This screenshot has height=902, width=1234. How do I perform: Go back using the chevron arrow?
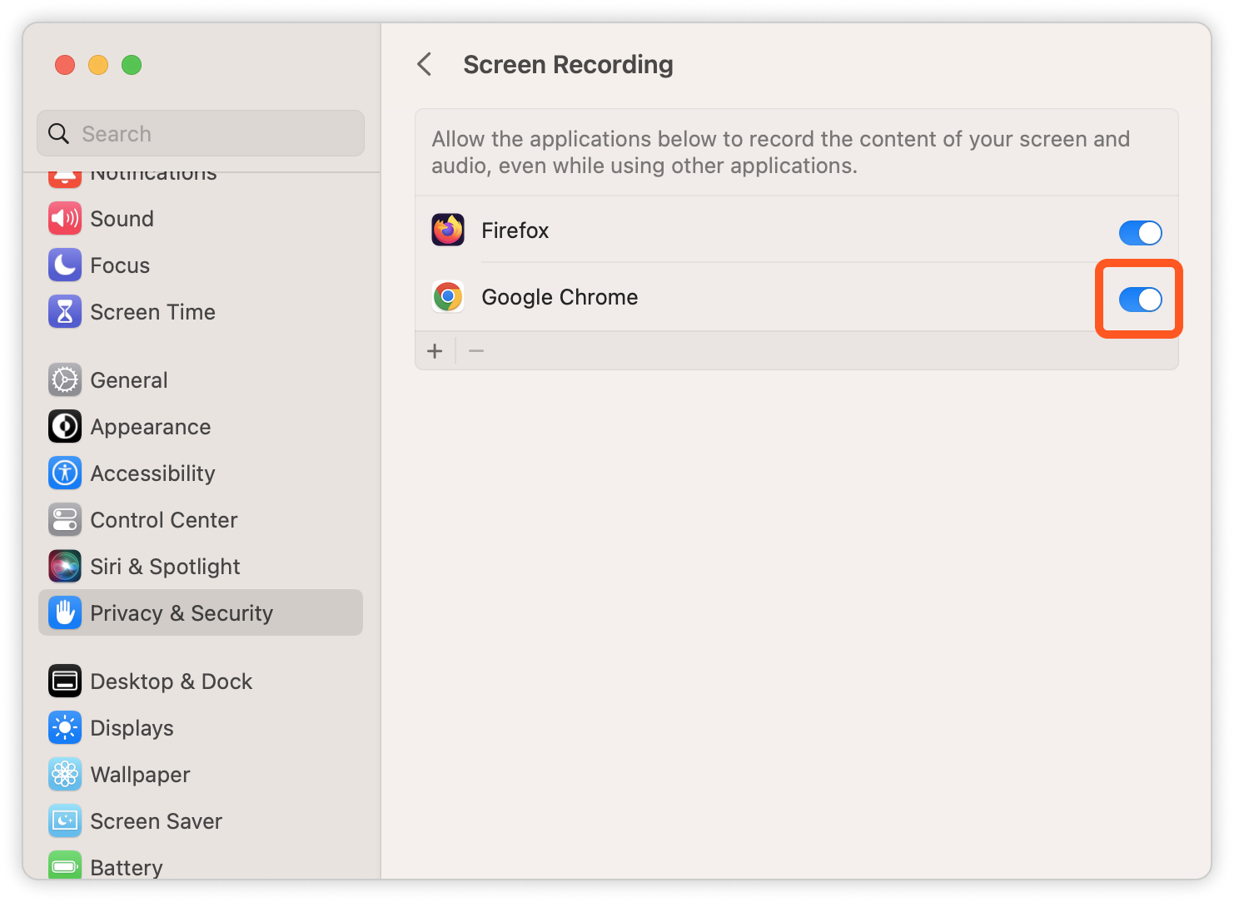425,64
